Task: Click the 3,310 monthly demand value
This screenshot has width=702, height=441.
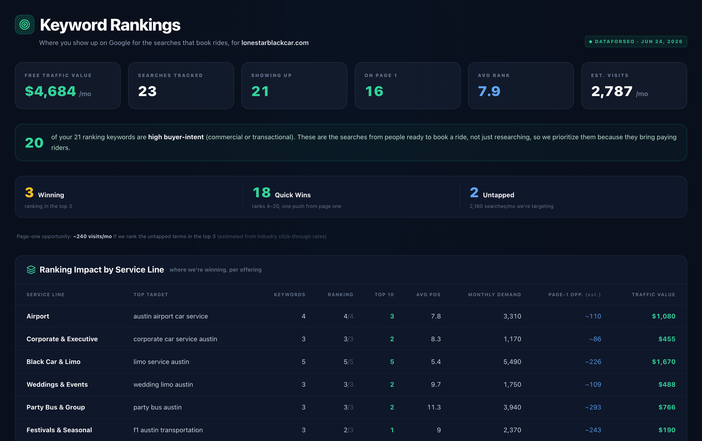Action: tap(512, 316)
